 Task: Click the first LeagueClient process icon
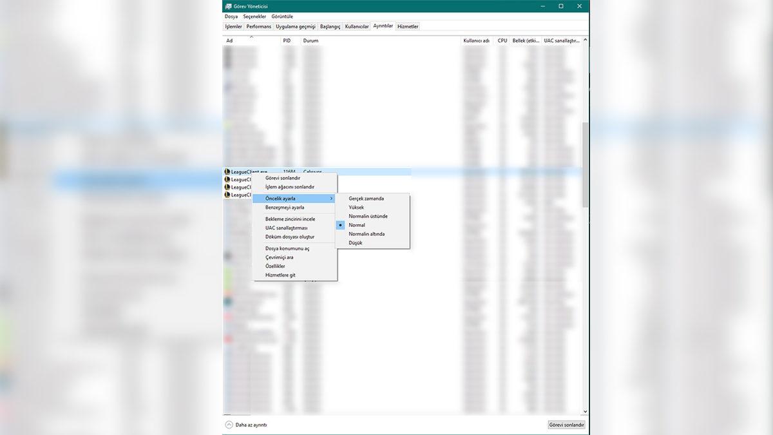[x=227, y=172]
